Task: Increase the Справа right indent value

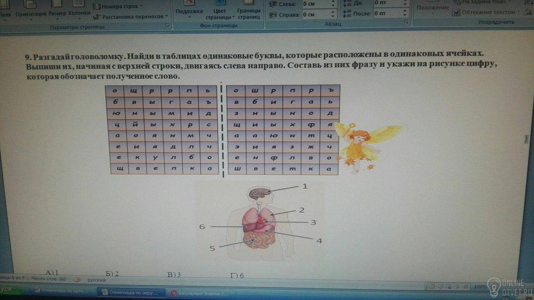Action: 333,13
